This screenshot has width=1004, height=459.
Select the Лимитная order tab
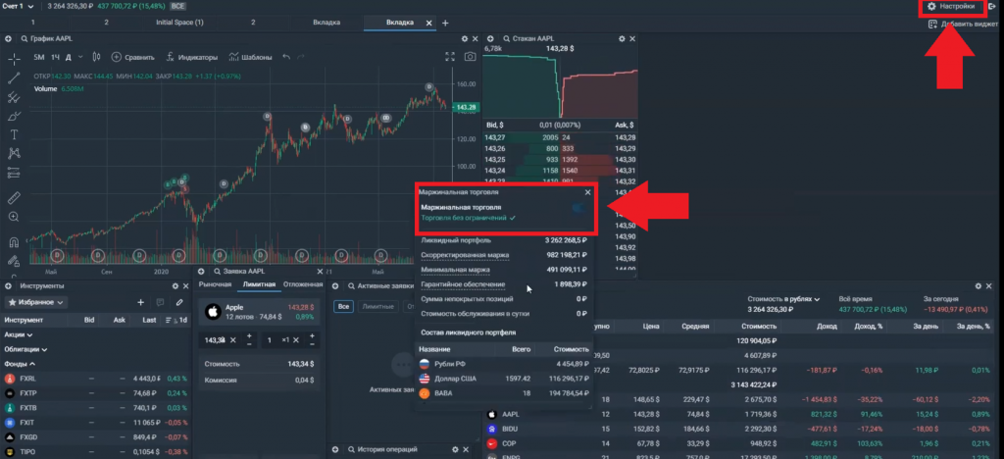click(x=259, y=284)
